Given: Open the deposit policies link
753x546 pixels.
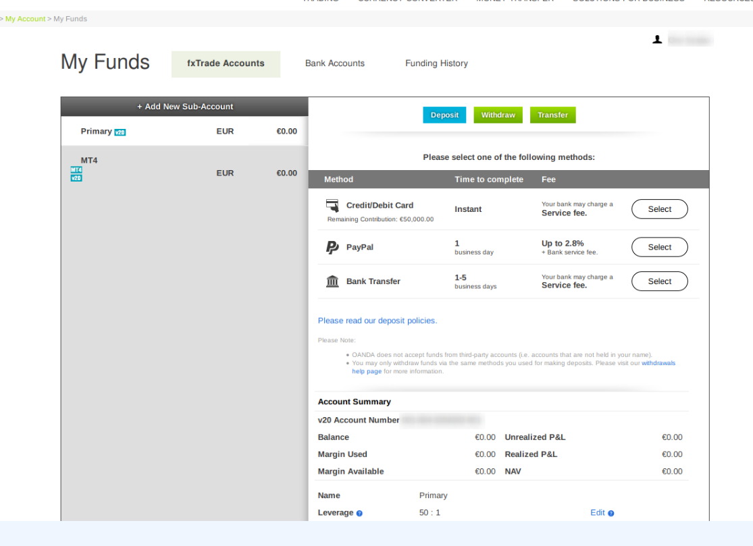Looking at the screenshot, I should point(378,321).
